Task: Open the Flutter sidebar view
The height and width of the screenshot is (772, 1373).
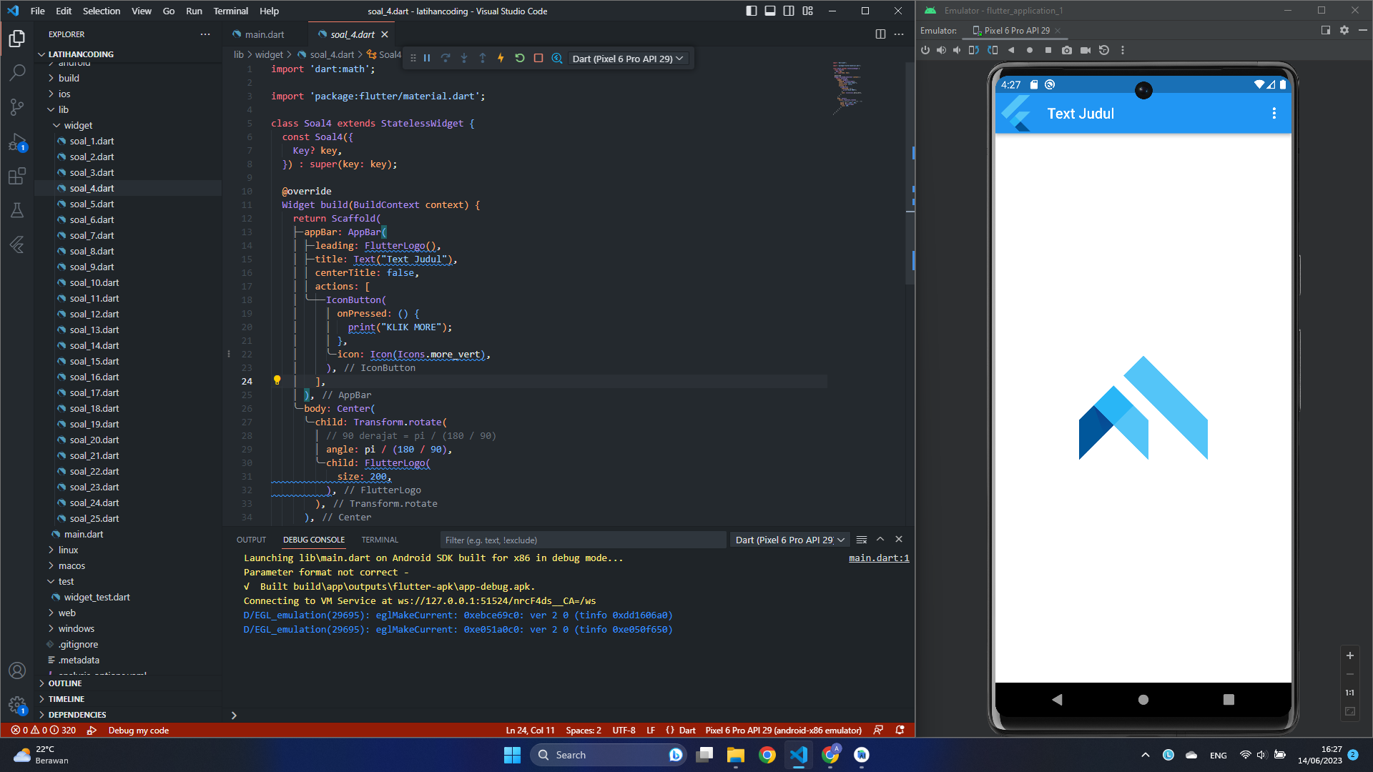Action: point(17,244)
